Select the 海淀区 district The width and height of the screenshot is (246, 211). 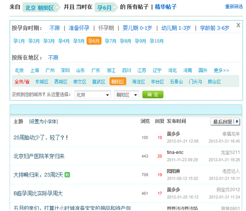(138, 82)
